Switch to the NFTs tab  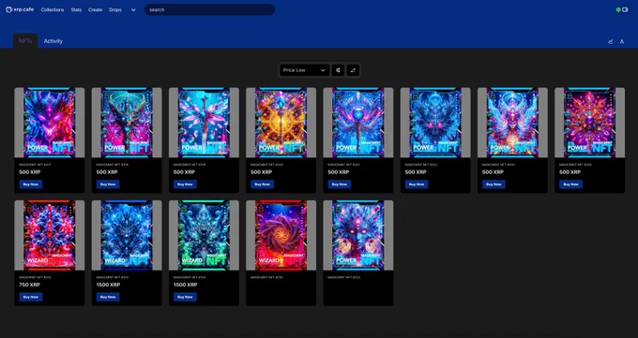[25, 41]
